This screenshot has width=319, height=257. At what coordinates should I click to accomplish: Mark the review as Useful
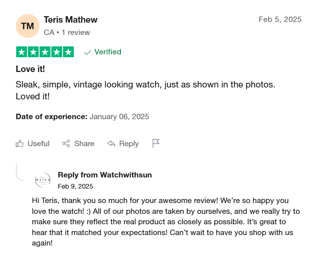point(32,143)
